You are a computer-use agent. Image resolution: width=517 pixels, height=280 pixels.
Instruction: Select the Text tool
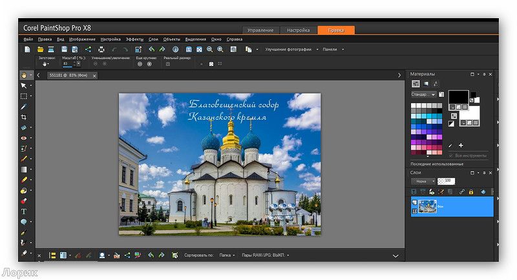click(x=24, y=211)
